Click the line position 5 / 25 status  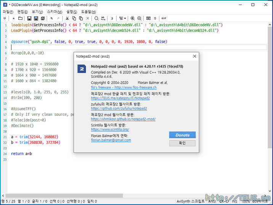click(x=8, y=201)
